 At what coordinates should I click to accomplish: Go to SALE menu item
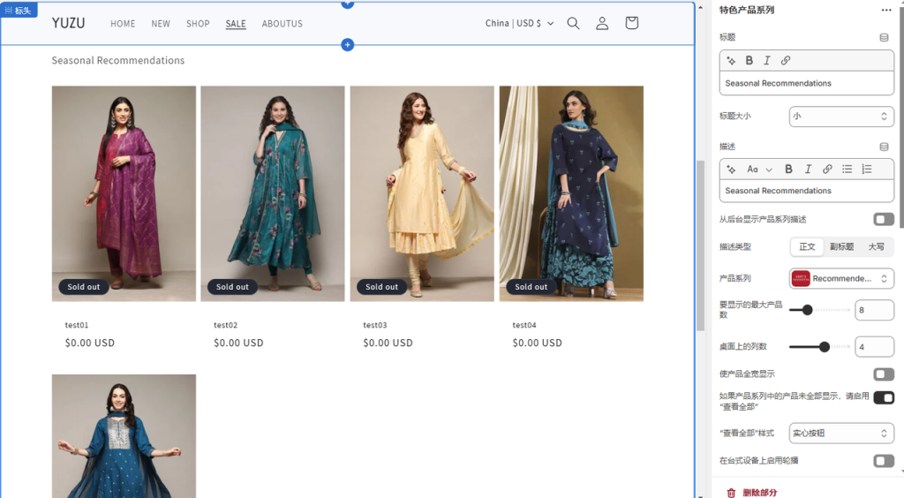click(235, 24)
